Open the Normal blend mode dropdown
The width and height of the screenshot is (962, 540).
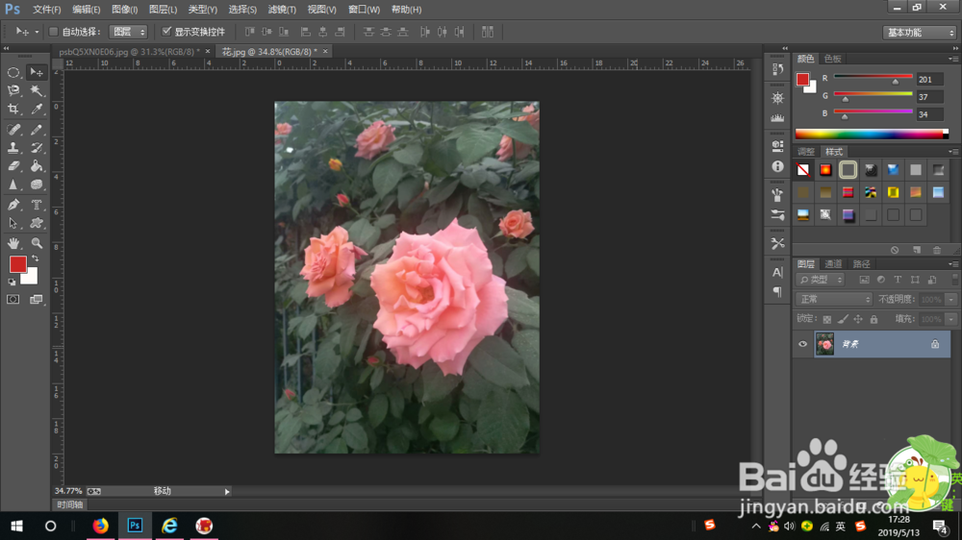(834, 299)
